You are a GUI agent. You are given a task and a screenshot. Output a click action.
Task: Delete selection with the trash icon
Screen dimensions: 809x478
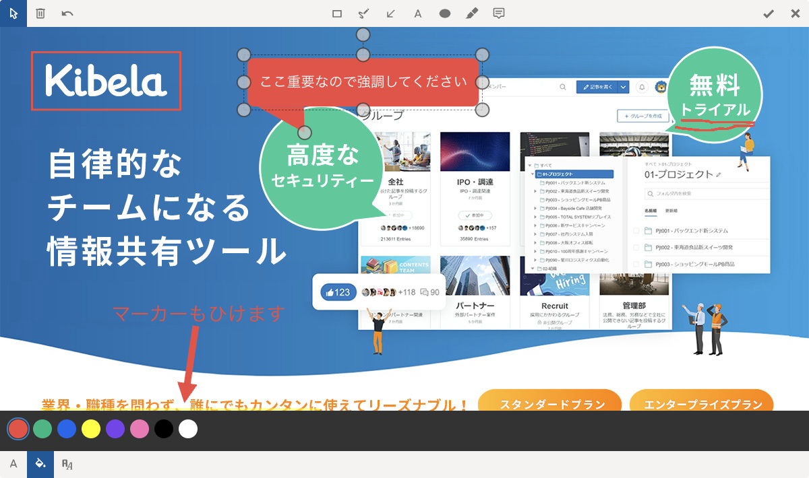click(40, 13)
